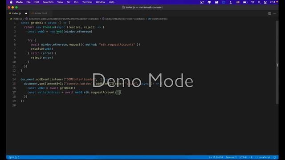
Task: Click getWeb3() call on line 16
Action: (67, 88)
